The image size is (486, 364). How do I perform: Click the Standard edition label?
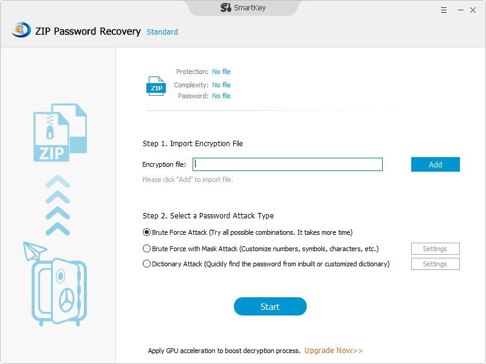coord(162,32)
